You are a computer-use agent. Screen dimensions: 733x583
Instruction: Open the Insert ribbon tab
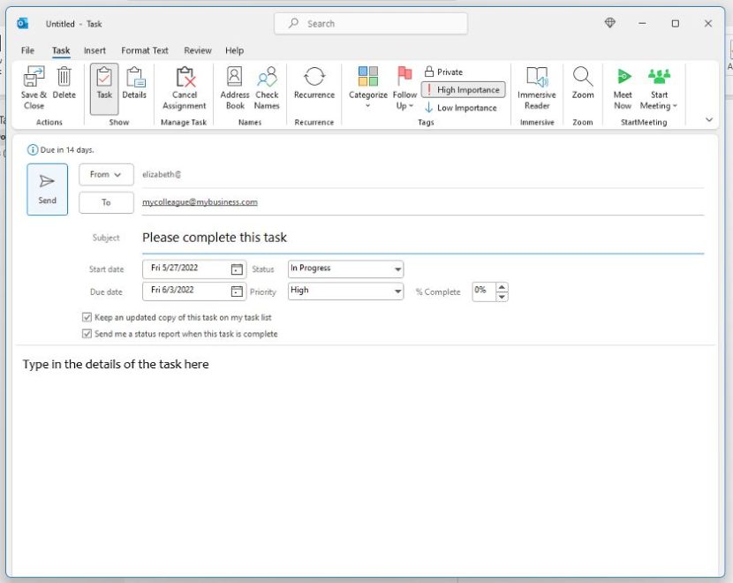94,50
